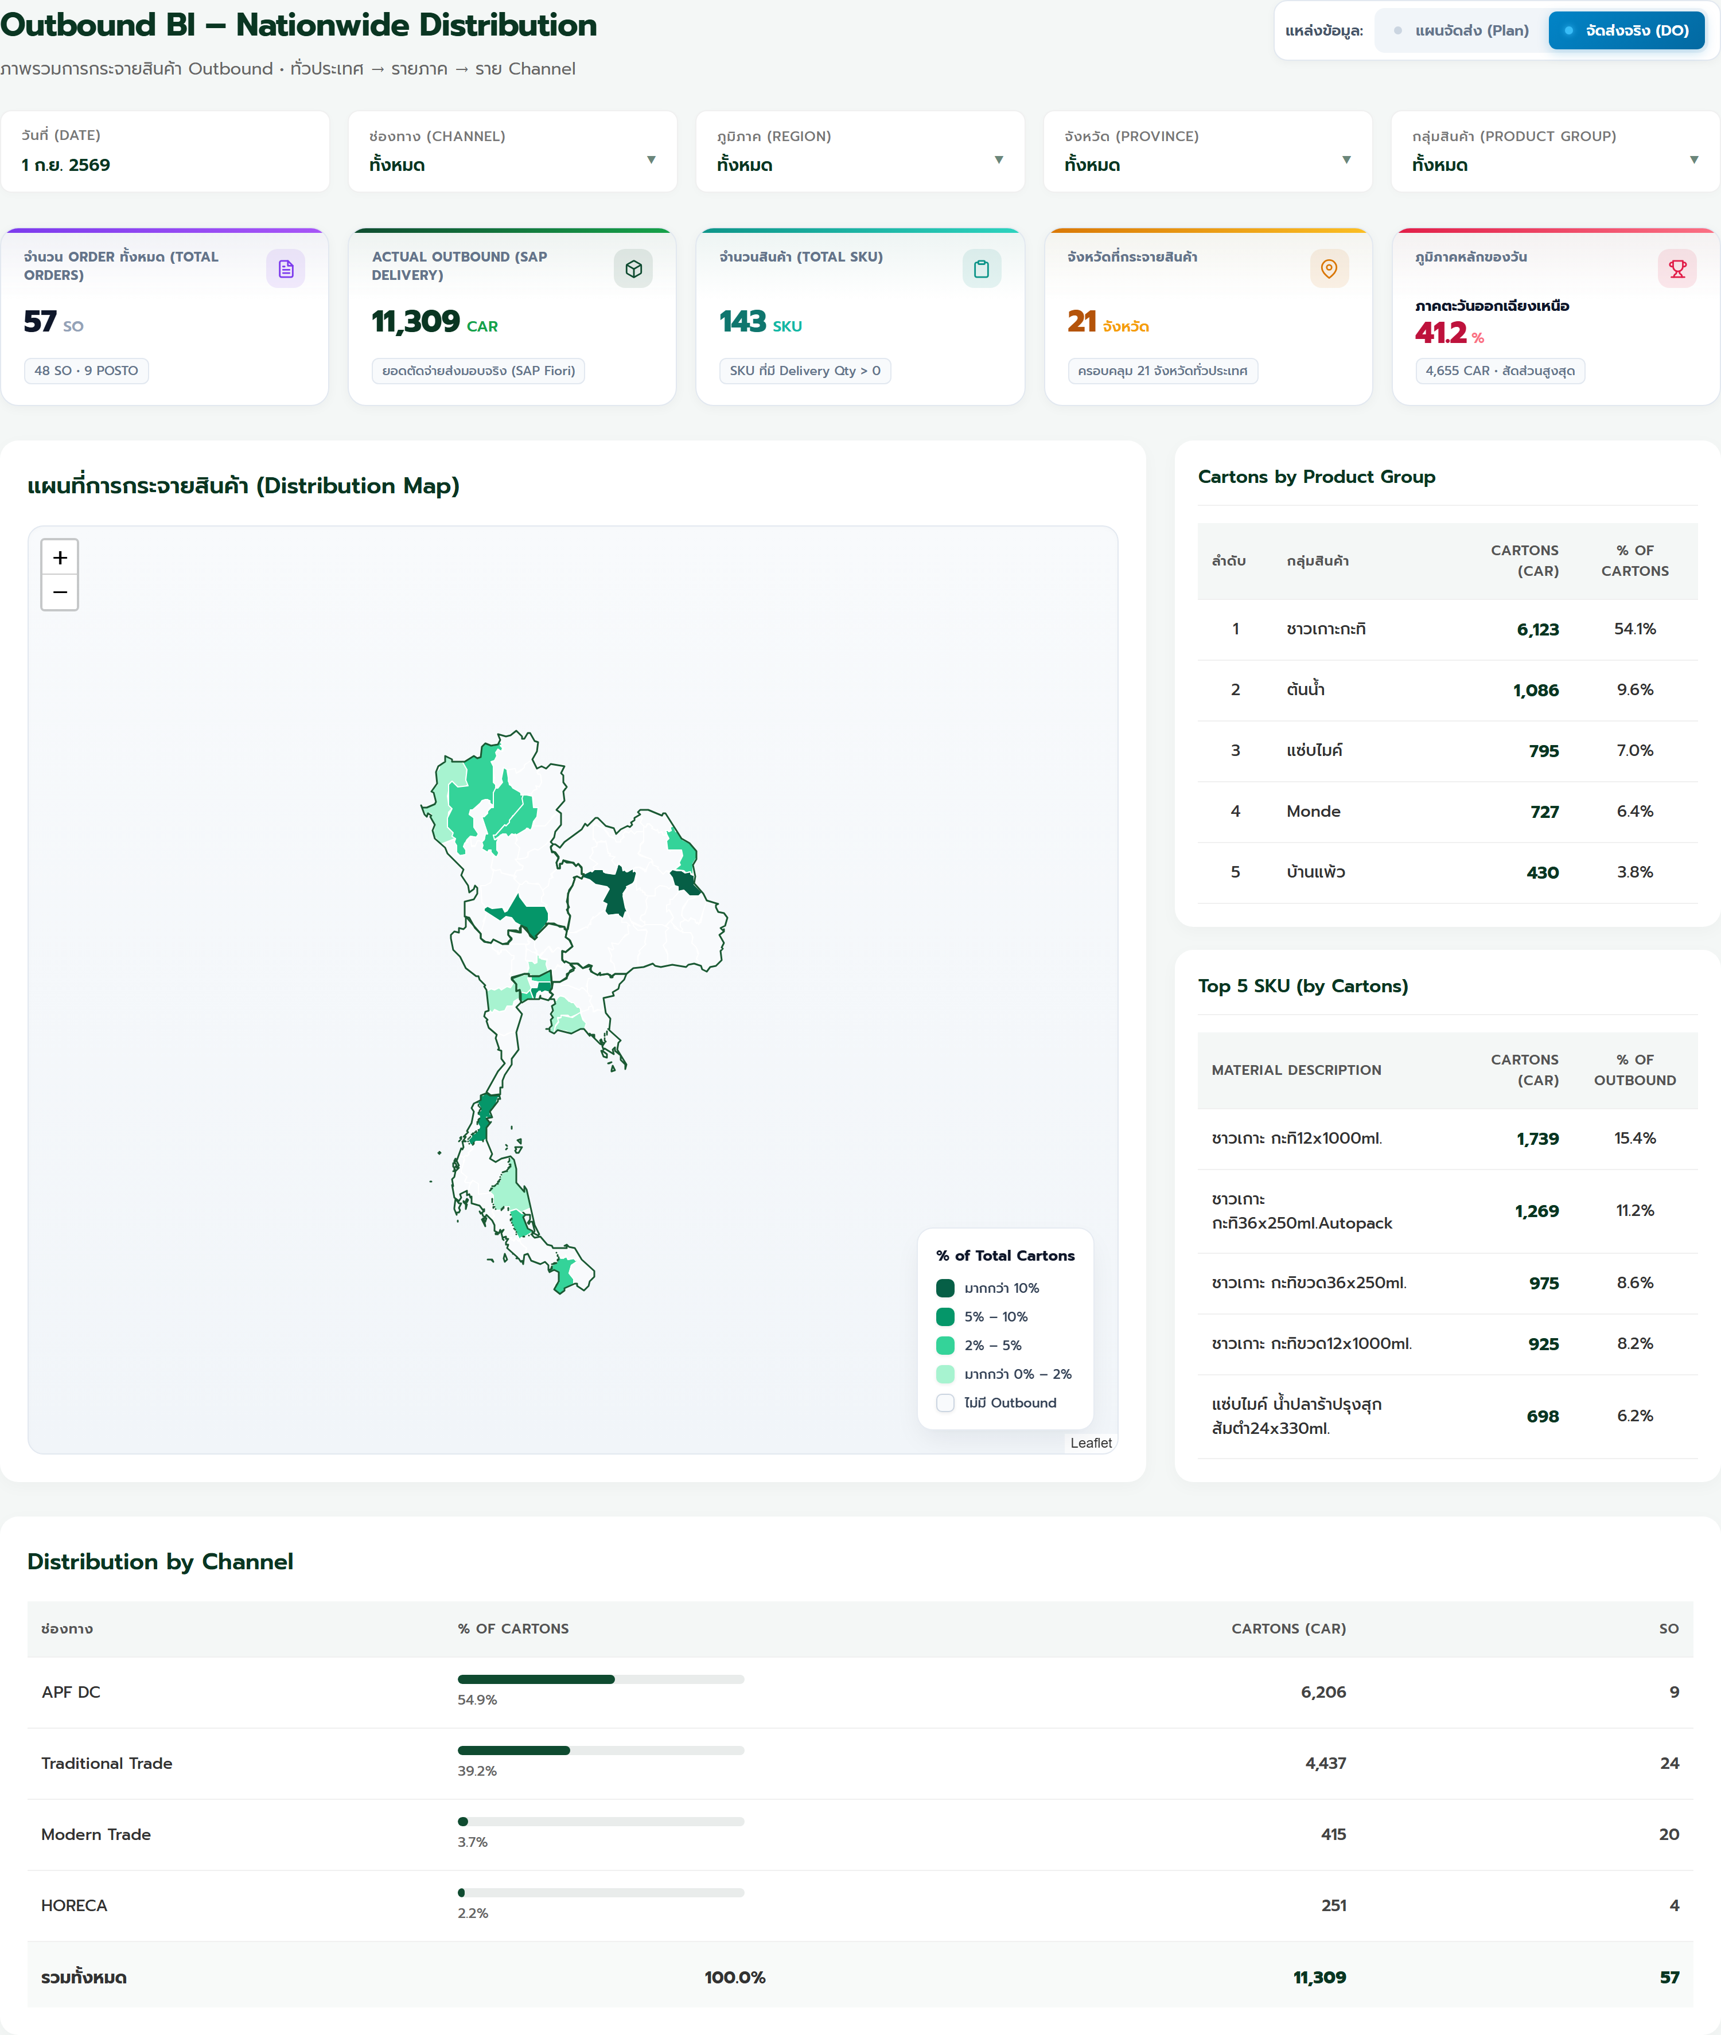Zoom in on the distribution map
The width and height of the screenshot is (1721, 2035).
click(60, 557)
